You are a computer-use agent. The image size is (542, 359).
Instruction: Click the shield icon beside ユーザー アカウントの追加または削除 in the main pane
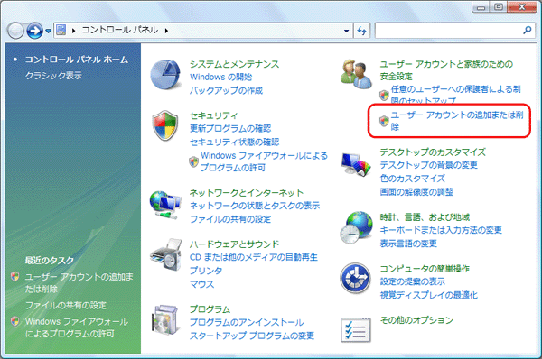point(384,121)
